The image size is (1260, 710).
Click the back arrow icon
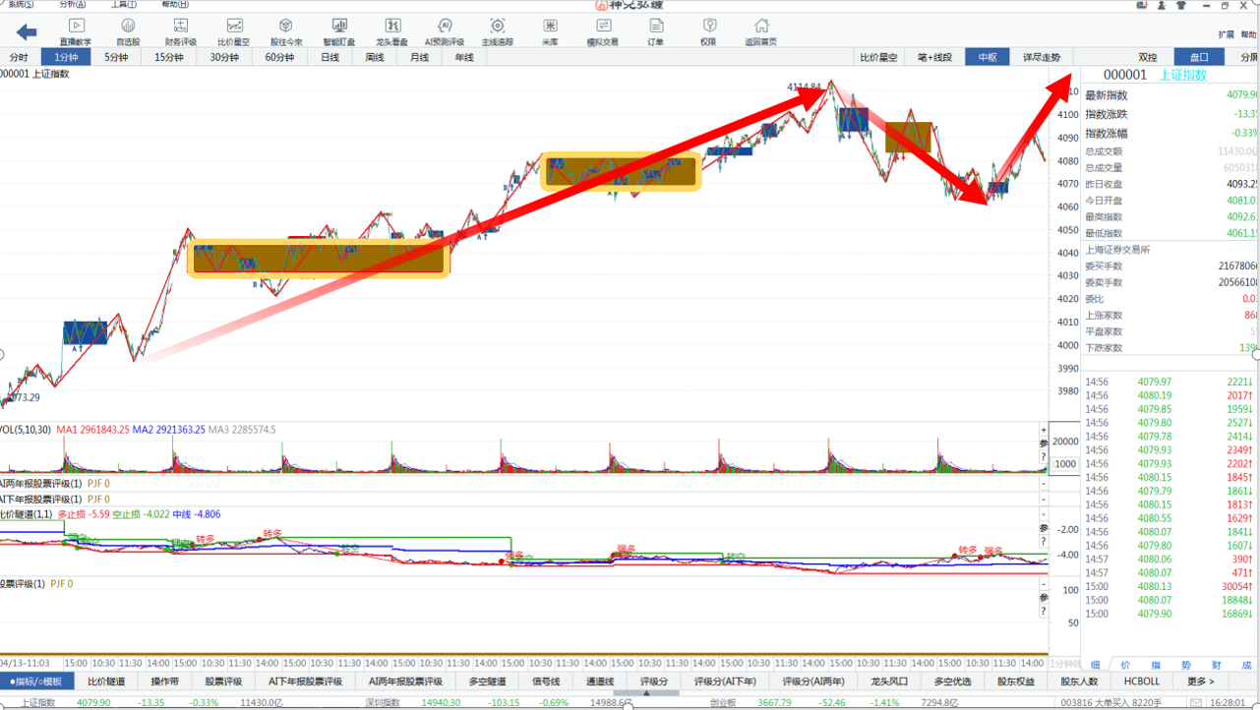click(27, 32)
